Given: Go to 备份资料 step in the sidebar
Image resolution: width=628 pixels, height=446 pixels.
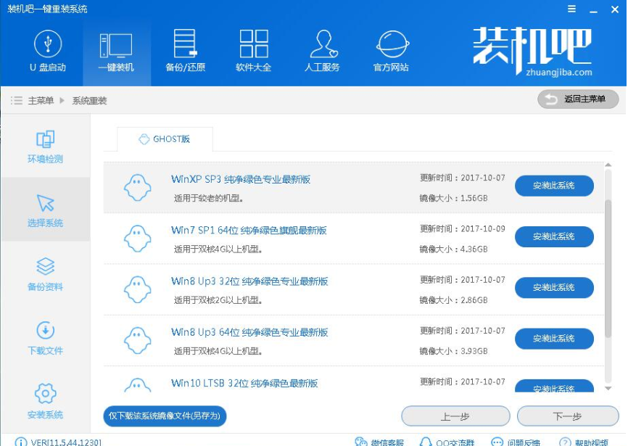Looking at the screenshot, I should point(45,274).
